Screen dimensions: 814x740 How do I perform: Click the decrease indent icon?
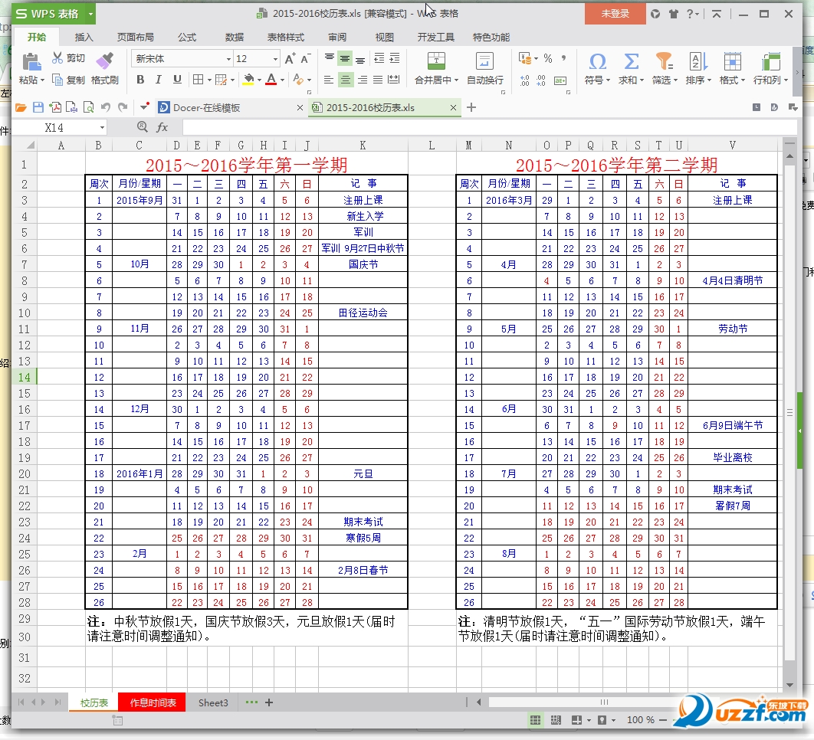click(379, 58)
